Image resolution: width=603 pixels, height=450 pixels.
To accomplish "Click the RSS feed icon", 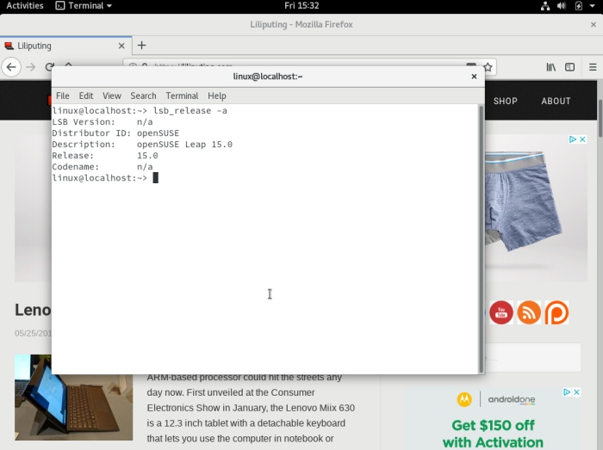I will (529, 312).
